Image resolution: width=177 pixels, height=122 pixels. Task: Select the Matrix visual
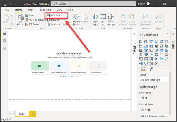(151, 59)
